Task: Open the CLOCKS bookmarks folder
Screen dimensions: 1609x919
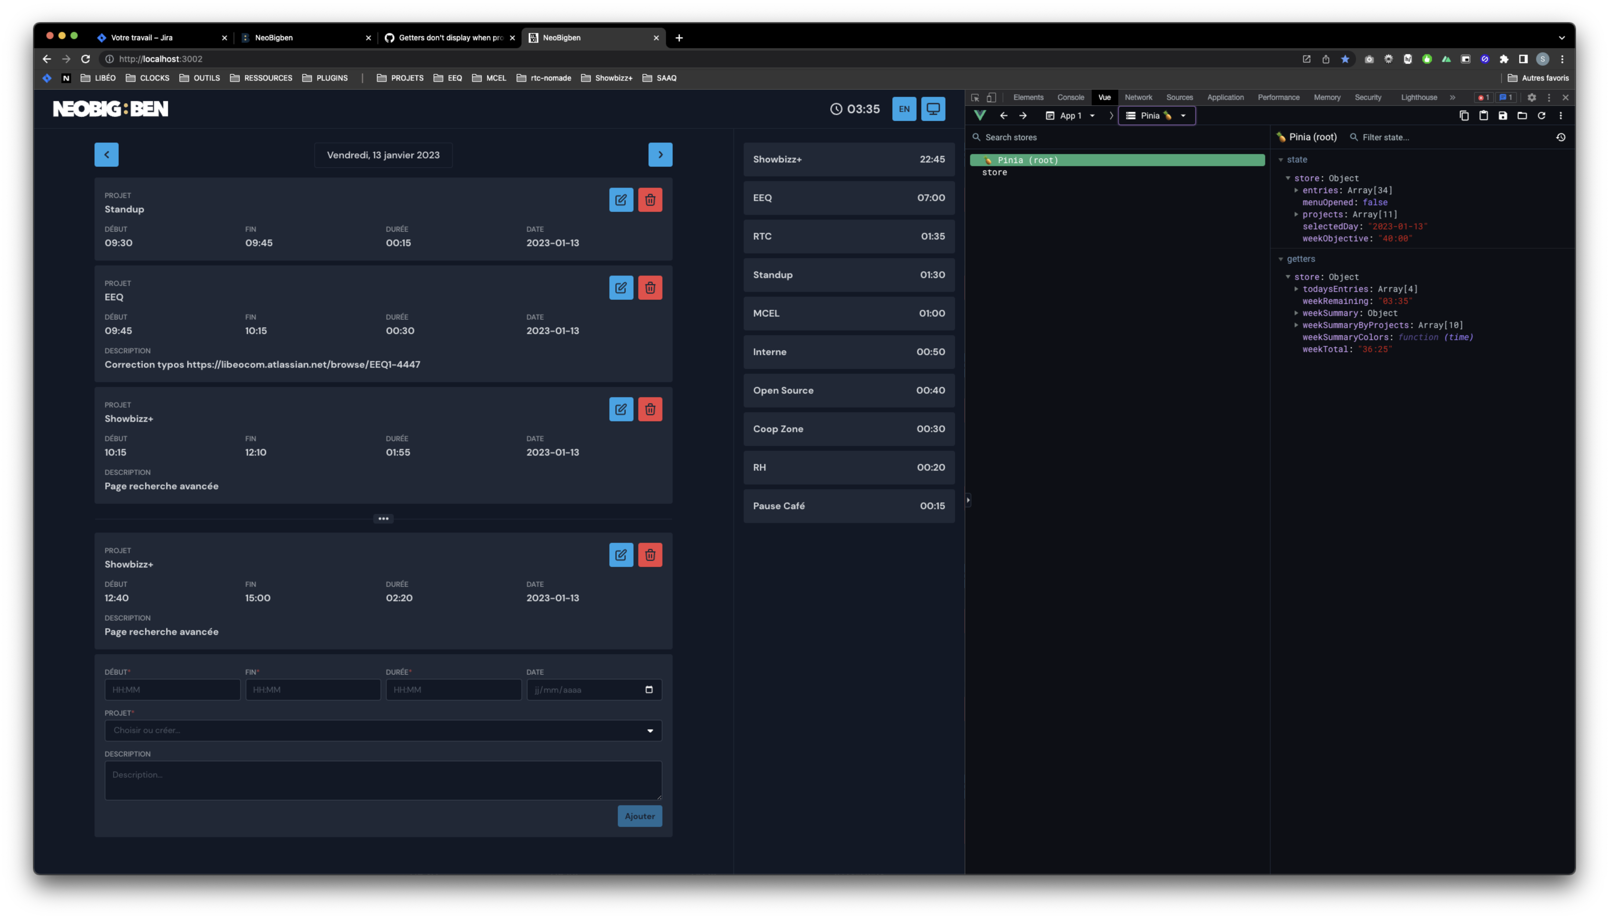Action: [x=148, y=78]
